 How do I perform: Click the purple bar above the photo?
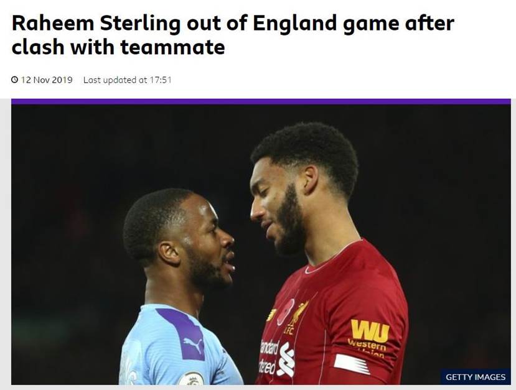tap(261, 101)
